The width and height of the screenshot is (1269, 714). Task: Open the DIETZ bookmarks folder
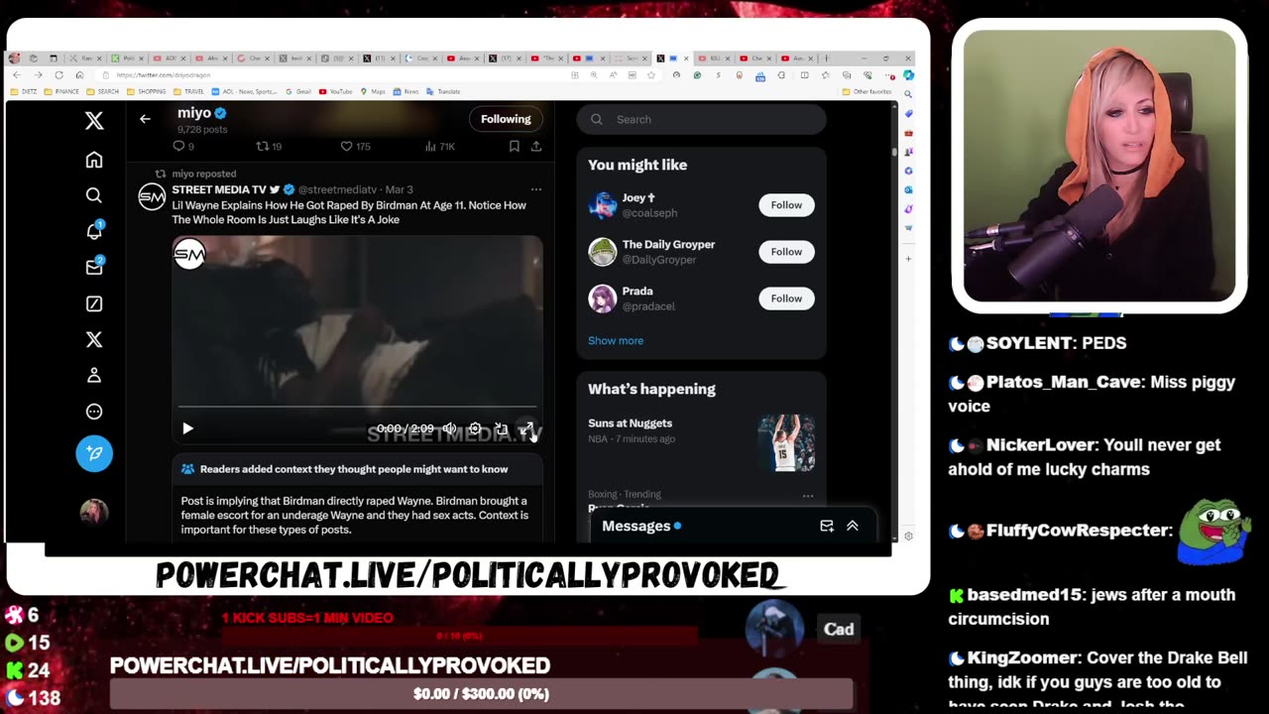[x=25, y=91]
